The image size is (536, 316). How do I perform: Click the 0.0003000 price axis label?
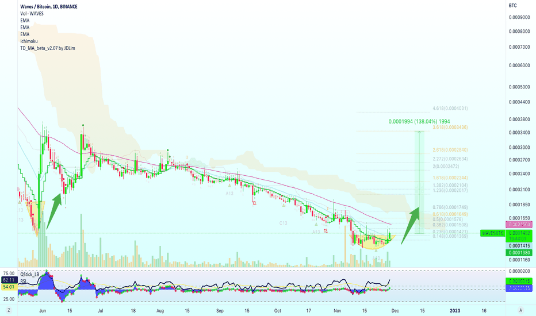pos(519,147)
